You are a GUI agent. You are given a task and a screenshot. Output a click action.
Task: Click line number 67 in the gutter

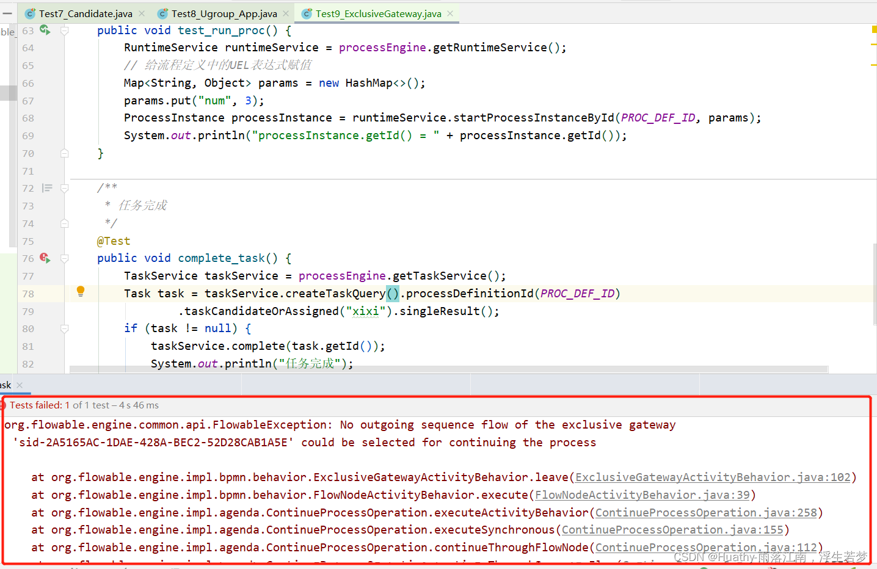[x=28, y=101]
